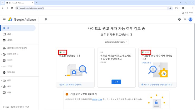Click the Google AdSense logo

[x=22, y=20]
